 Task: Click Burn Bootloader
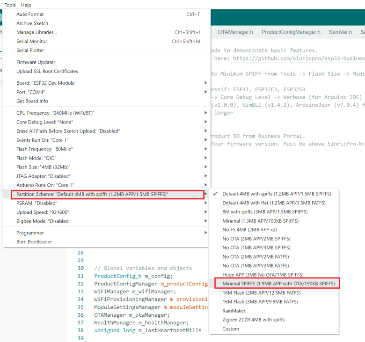[x=106, y=242]
